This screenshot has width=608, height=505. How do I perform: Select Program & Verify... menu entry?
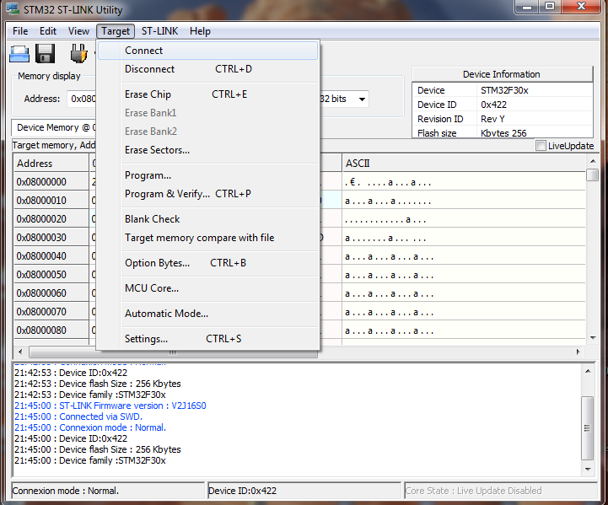pos(207,194)
